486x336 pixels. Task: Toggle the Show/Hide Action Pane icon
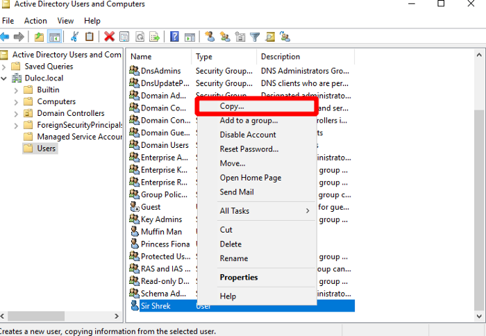click(x=190, y=37)
